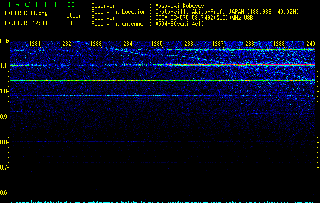Click the 1231 time marker
Viewport: 320px width, 203px height.
[35, 44]
